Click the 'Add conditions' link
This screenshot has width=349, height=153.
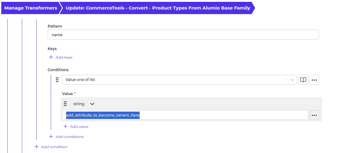(x=69, y=137)
